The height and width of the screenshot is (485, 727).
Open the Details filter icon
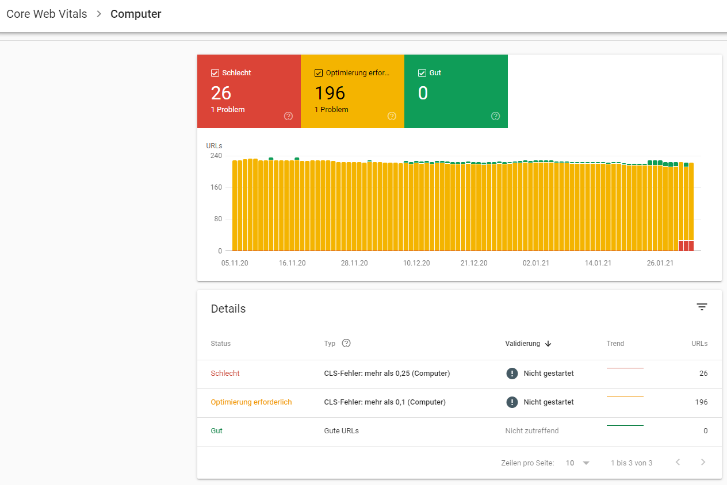pyautogui.click(x=702, y=307)
